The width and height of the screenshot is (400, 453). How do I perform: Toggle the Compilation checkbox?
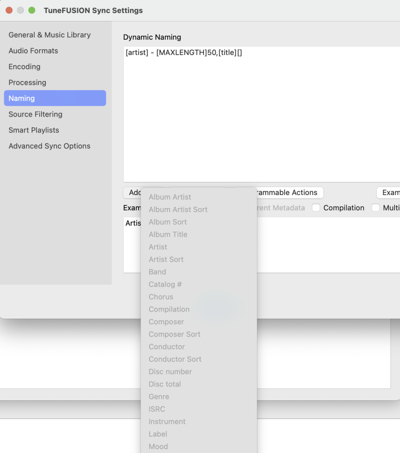tap(316, 208)
